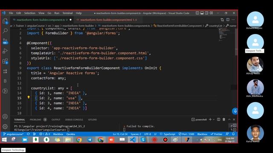Open the Edit menu

coord(19,13)
